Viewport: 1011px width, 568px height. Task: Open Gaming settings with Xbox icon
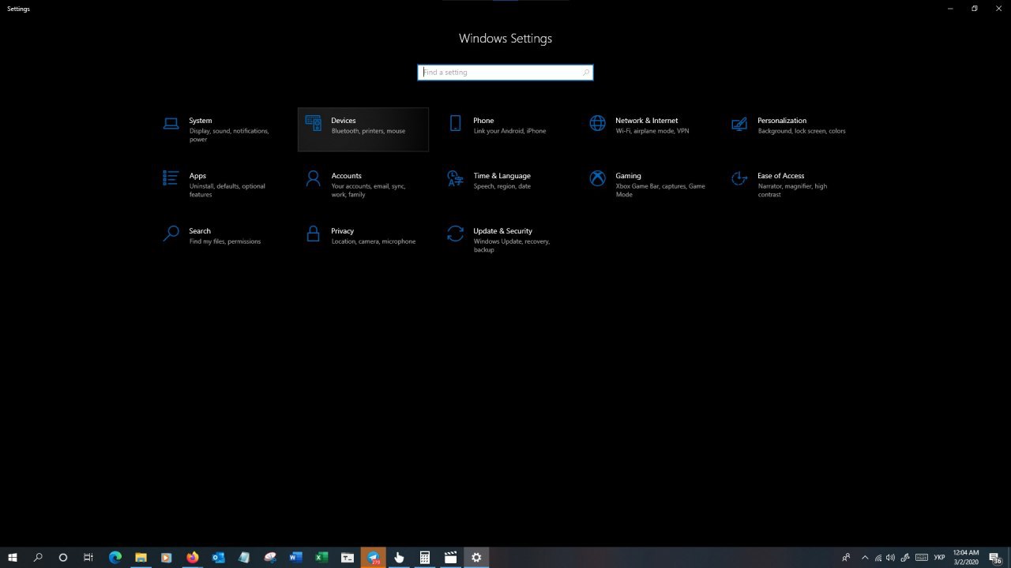(x=648, y=185)
